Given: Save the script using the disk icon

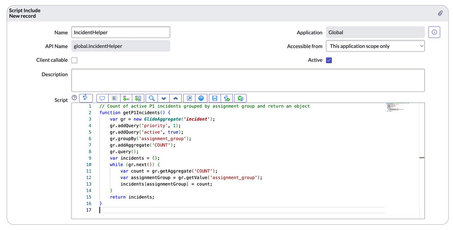Looking at the screenshot, I should pos(214,98).
